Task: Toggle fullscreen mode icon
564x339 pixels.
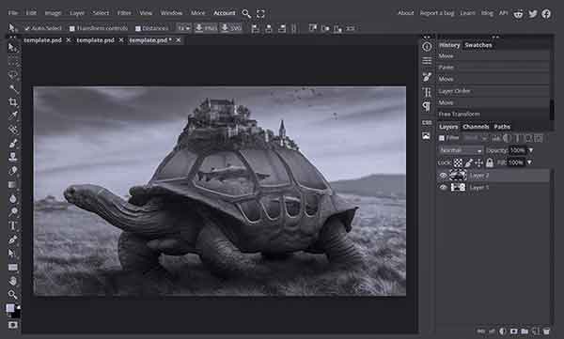Action: [260, 14]
